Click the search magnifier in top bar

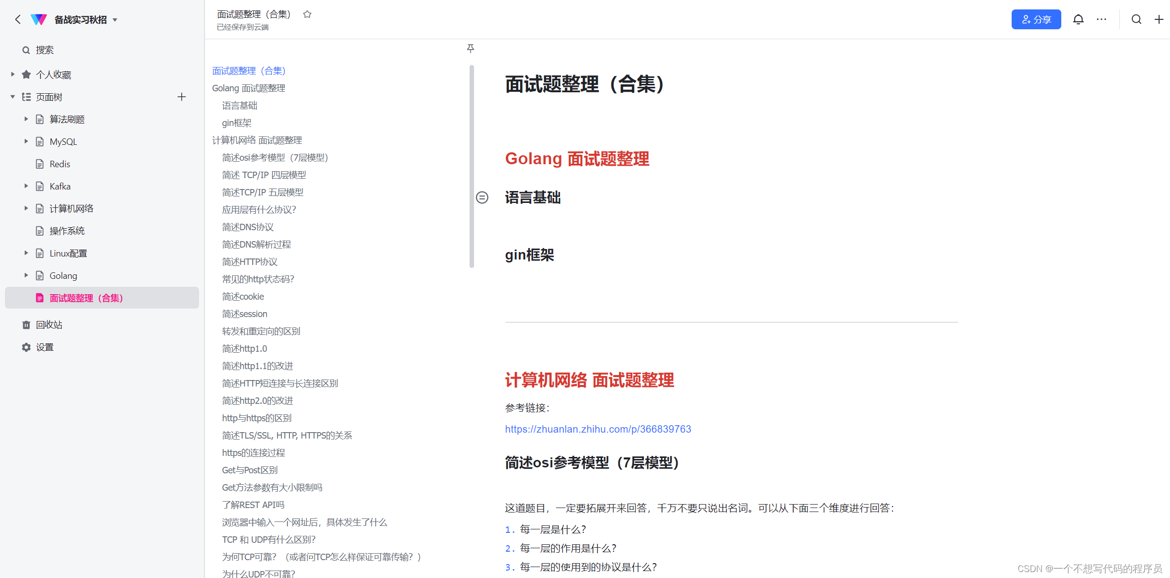(1136, 19)
